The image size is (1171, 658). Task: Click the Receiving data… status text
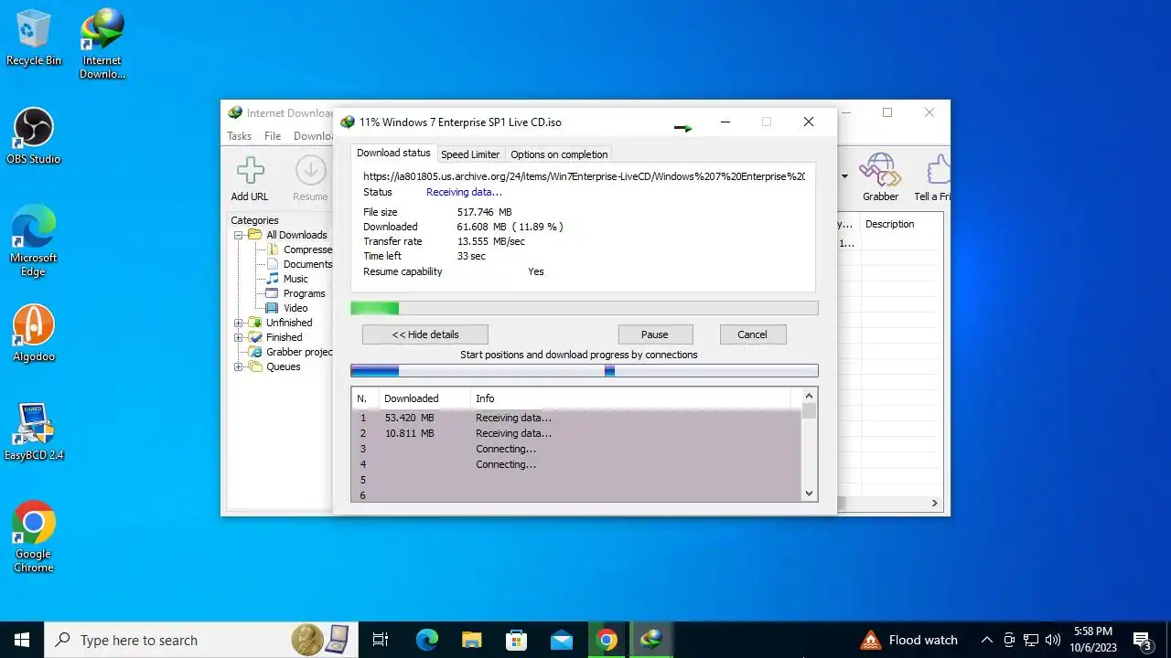(464, 192)
